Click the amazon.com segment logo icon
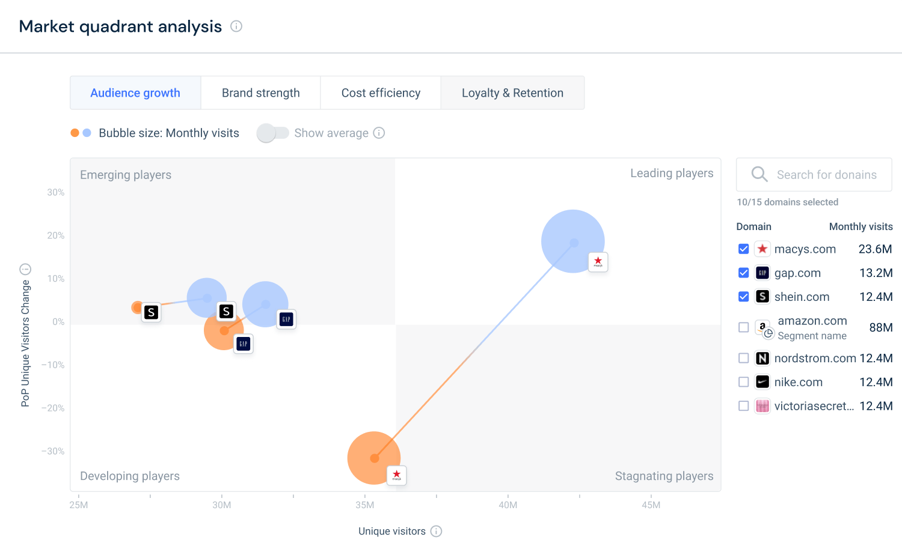Screen dimensions: 902x549 coord(764,329)
